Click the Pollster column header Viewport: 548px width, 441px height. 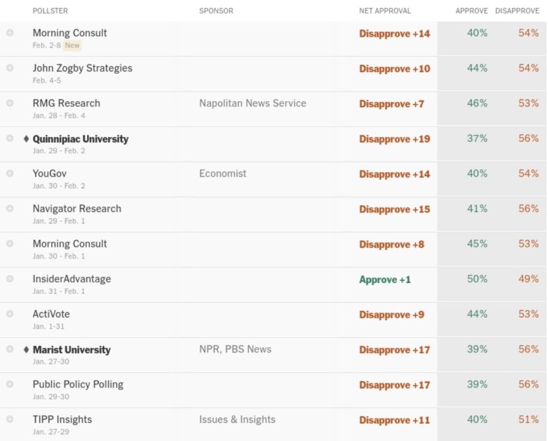click(50, 11)
